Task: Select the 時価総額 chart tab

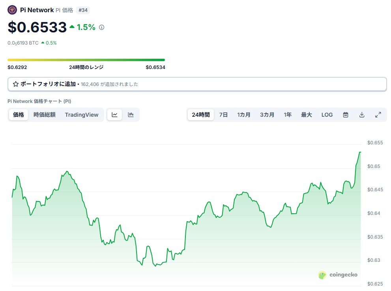Action: [x=44, y=115]
